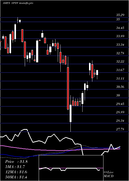Click the 33.89 price axis label
Viewport: 129px width, 181px height.
(x=120, y=36)
